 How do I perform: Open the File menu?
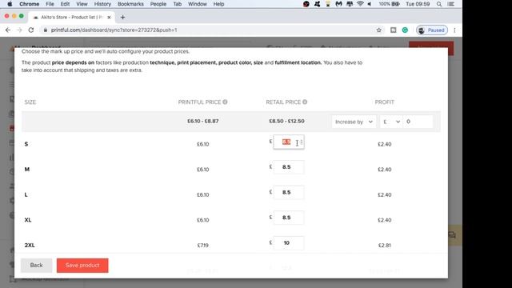point(50,4)
